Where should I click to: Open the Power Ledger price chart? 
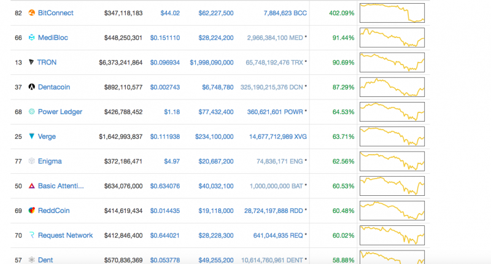point(392,112)
